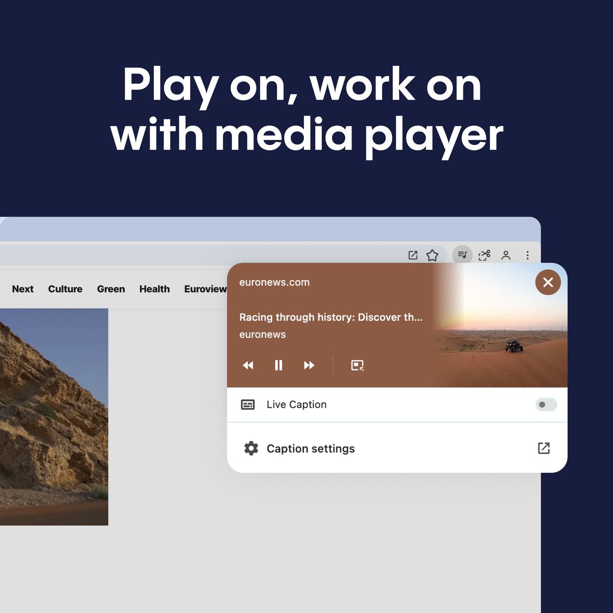Open the profile person icon
Image resolution: width=613 pixels, height=613 pixels.
pos(506,255)
